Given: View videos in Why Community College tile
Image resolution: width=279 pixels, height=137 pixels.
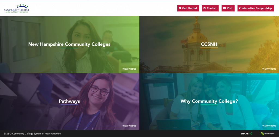Looking at the screenshot, I should coord(269,126).
